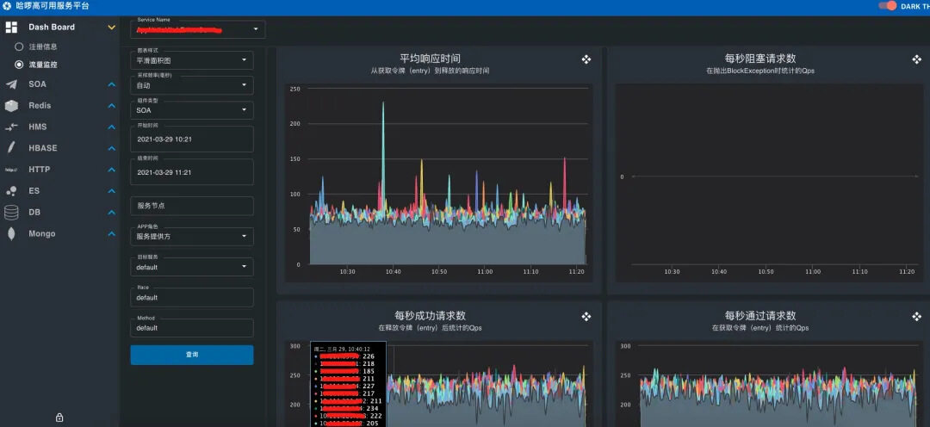The height and width of the screenshot is (427, 930).
Task: Open the 图表样式 dropdown showing 平滑面积图
Action: (191, 60)
